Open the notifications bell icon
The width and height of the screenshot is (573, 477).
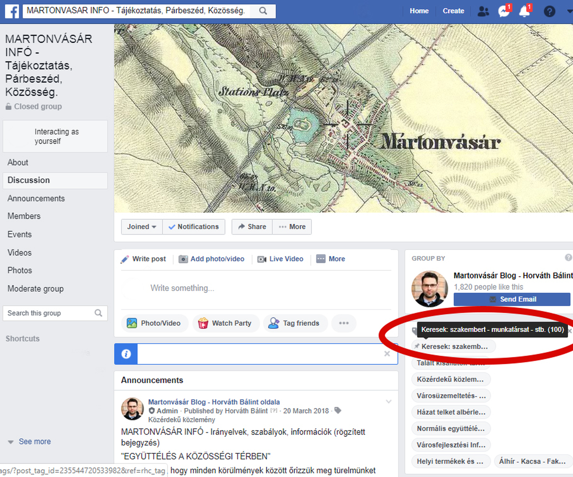tap(525, 11)
